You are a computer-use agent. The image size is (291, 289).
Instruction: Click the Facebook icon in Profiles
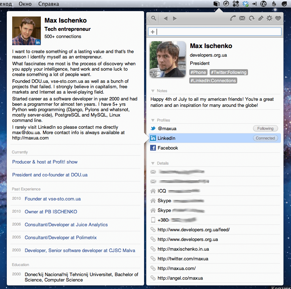tap(153, 148)
